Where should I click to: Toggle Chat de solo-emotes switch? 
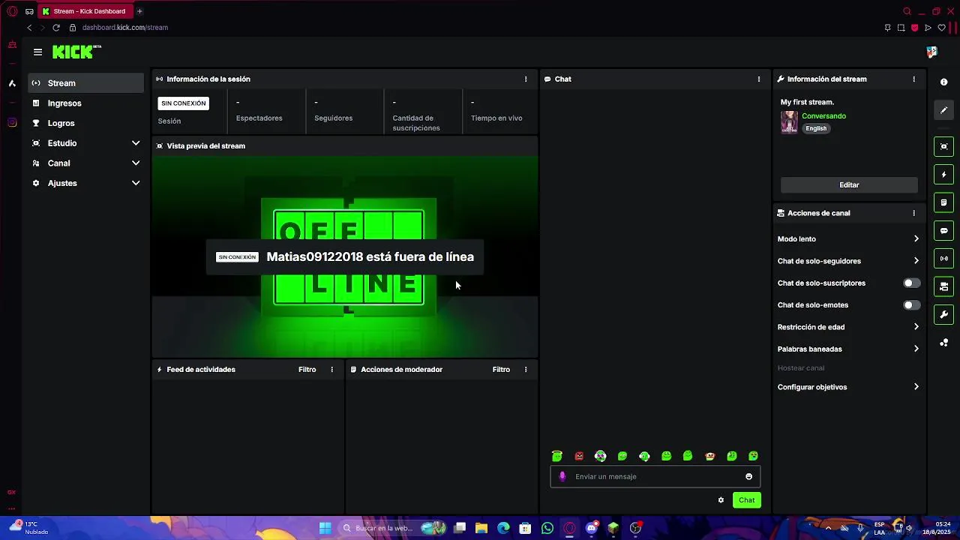(911, 305)
